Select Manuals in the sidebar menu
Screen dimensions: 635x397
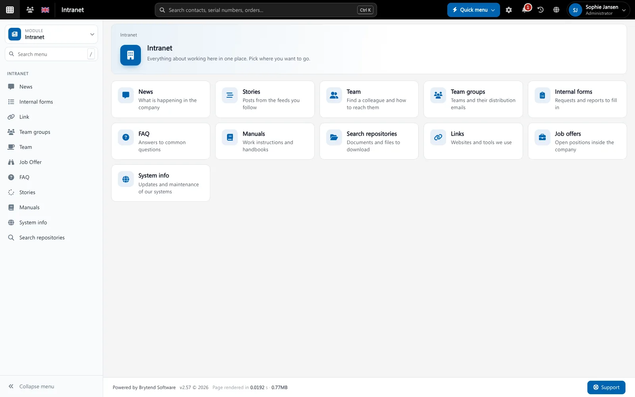coord(51,207)
